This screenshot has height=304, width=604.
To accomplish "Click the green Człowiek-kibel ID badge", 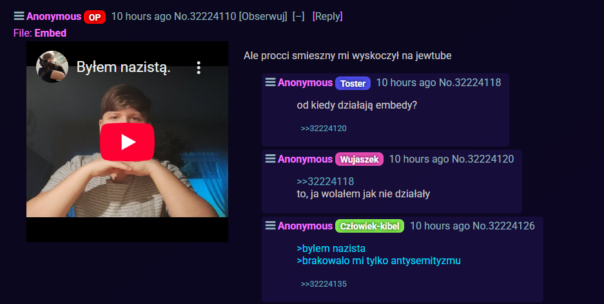I will click(370, 226).
